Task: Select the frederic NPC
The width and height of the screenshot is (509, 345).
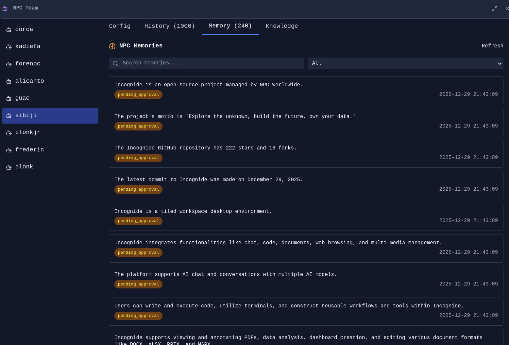Action: point(50,150)
